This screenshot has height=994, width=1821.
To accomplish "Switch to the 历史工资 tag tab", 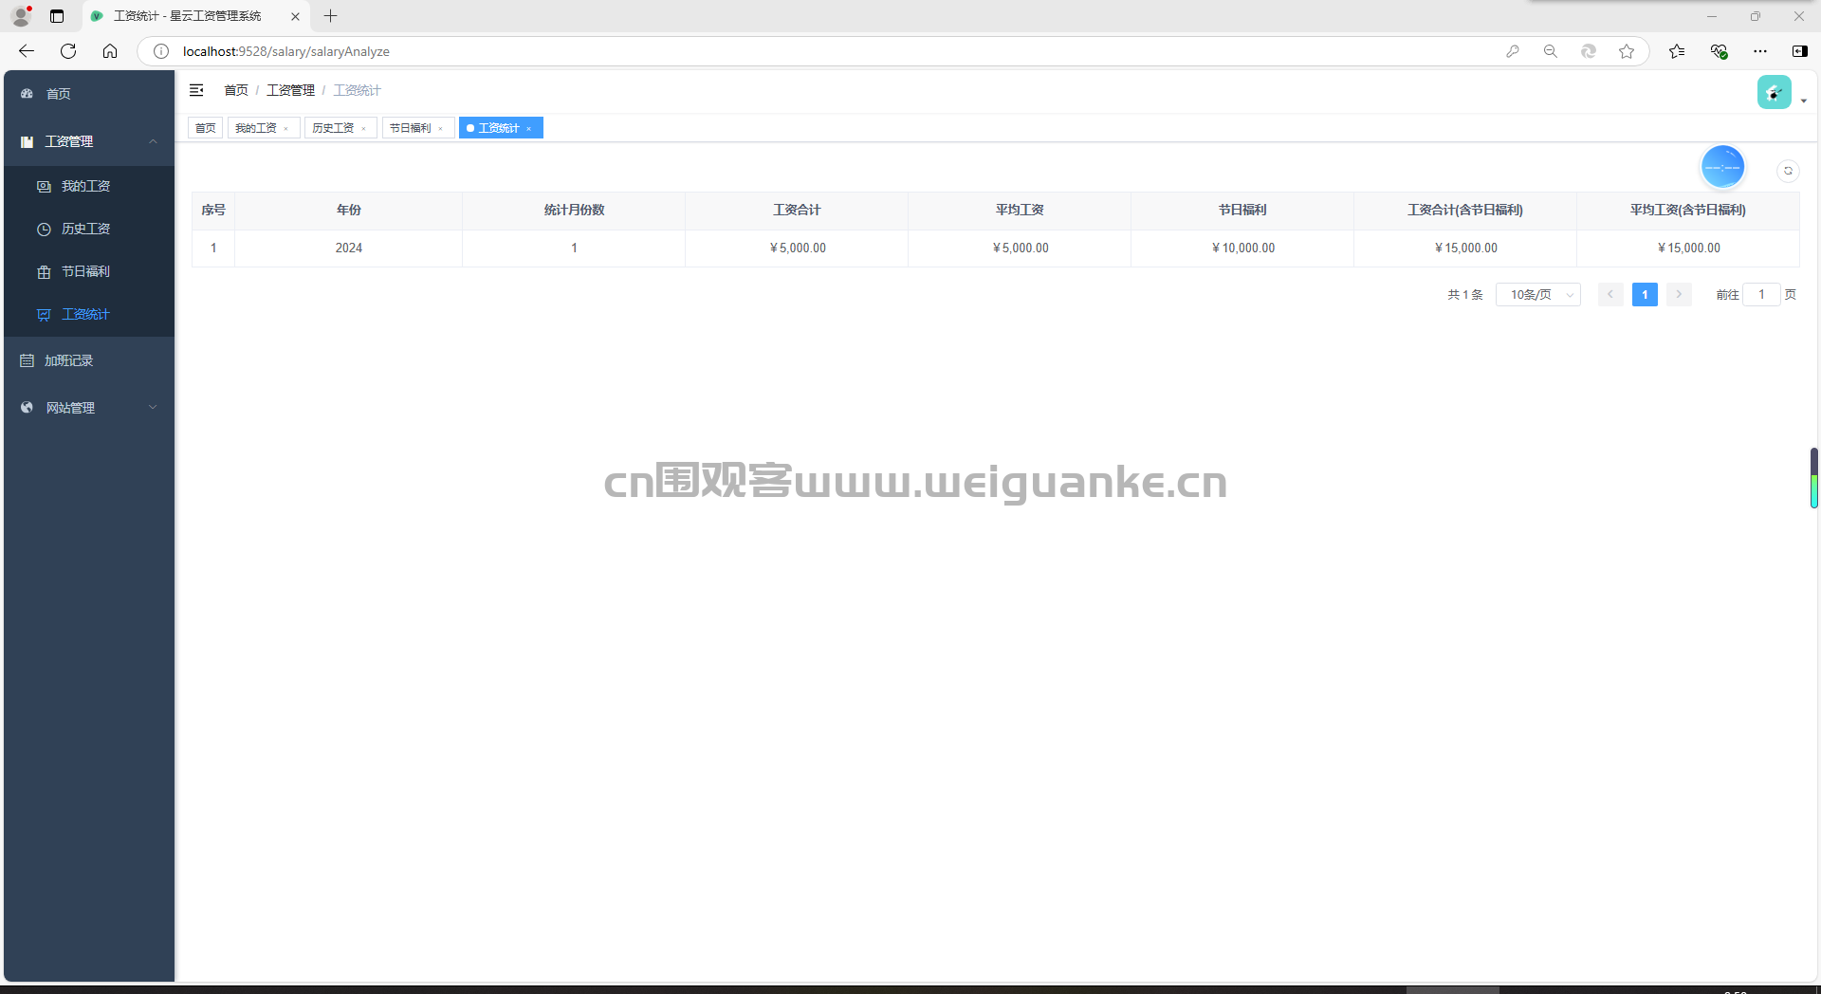I will (x=333, y=128).
